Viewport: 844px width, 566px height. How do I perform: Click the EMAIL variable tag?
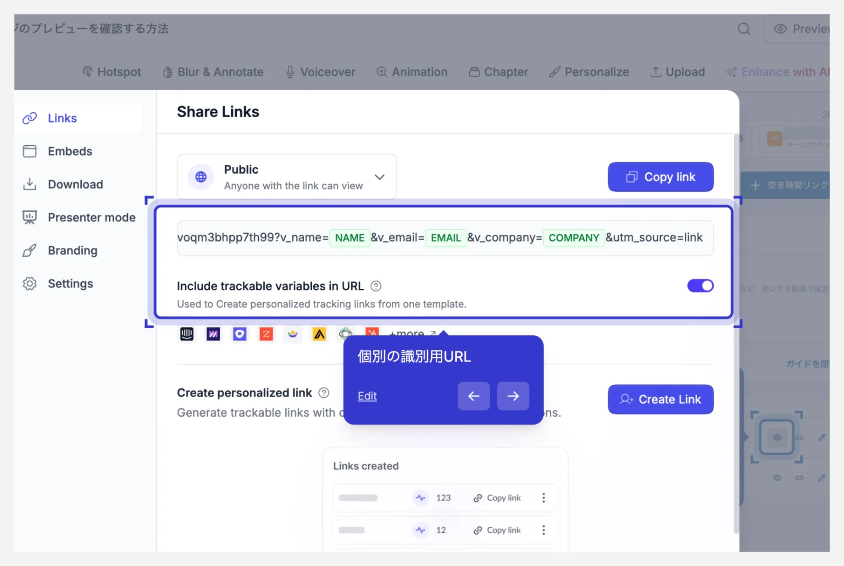446,238
